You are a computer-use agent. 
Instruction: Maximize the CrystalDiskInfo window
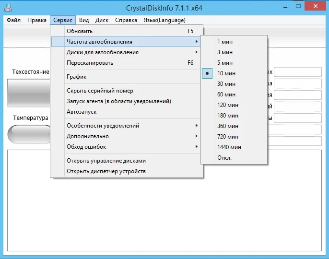[298, 6]
